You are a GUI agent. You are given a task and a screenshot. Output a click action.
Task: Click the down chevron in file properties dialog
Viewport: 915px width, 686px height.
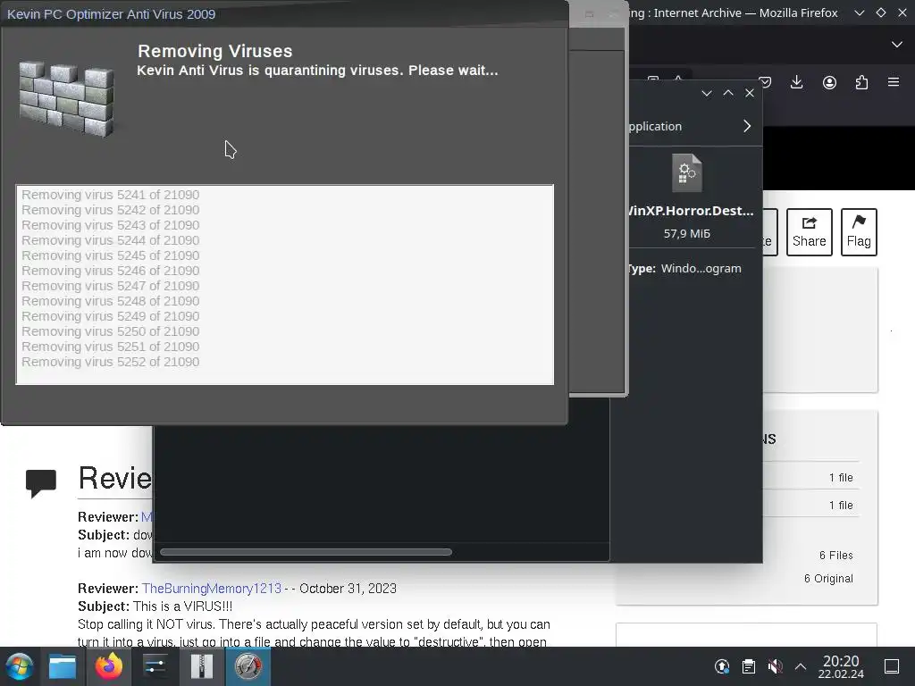707,93
